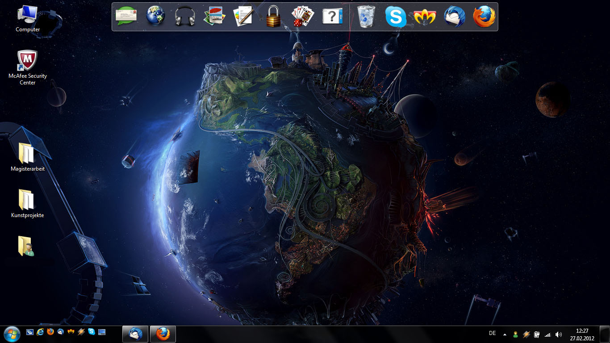610x343 pixels.
Task: Open the question mark help icon in the dock
Action: 332,17
